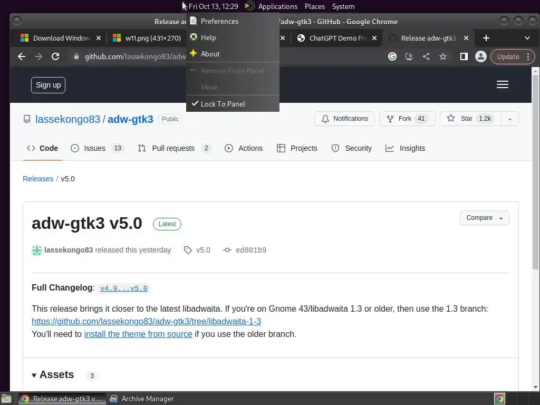This screenshot has height=405, width=540.
Task: Go to the Releases breadcrumb link
Action: click(x=38, y=179)
